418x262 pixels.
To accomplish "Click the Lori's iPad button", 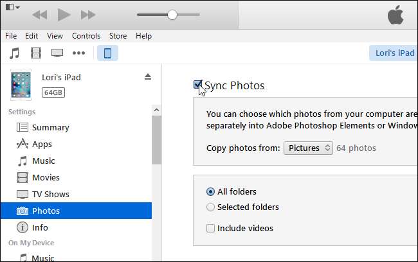I will [x=393, y=53].
